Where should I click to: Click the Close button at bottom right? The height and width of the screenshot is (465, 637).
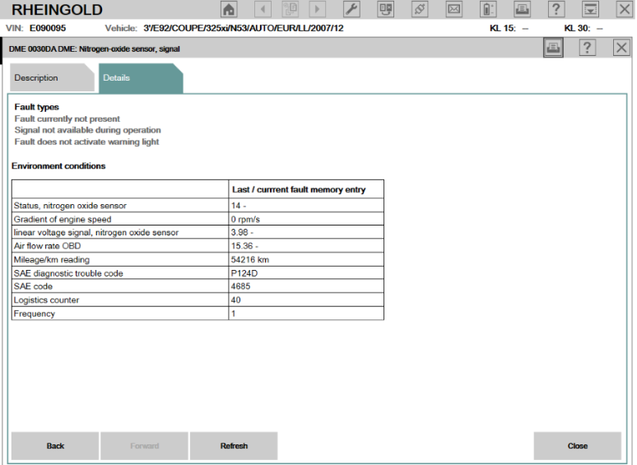[578, 446]
